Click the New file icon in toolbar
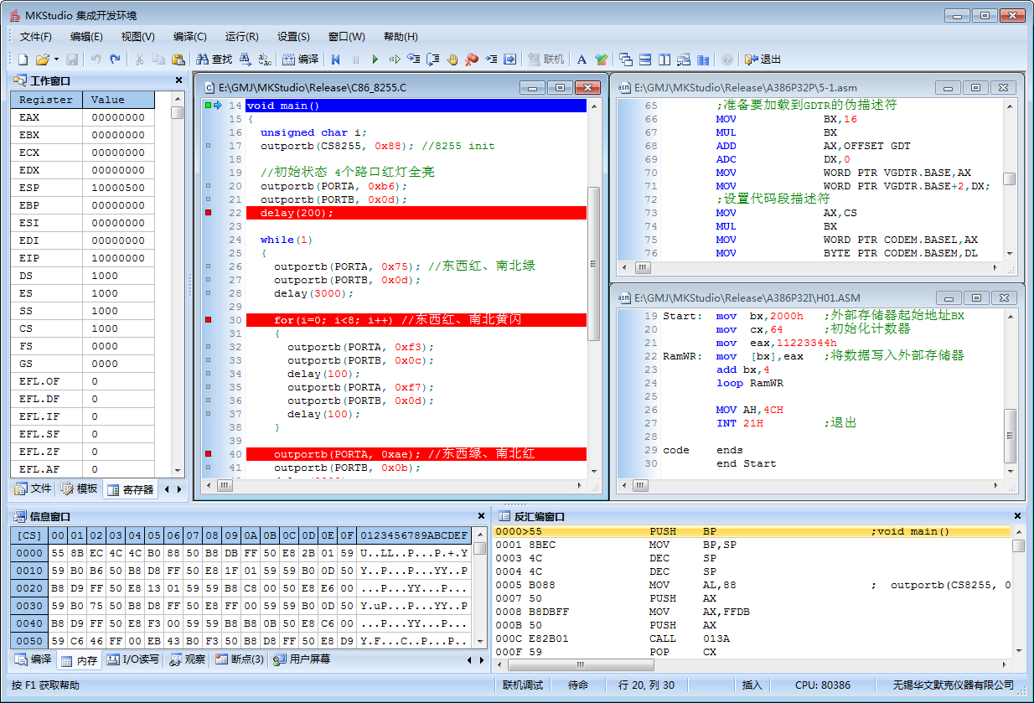Image resolution: width=1034 pixels, height=703 pixels. (23, 59)
